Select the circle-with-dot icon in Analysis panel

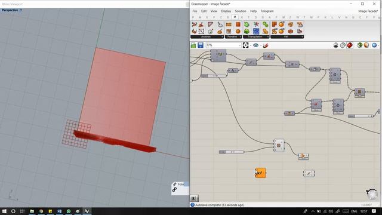tap(210, 31)
